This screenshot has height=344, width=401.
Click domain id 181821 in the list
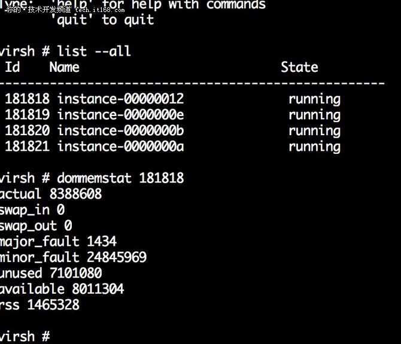tap(27, 146)
